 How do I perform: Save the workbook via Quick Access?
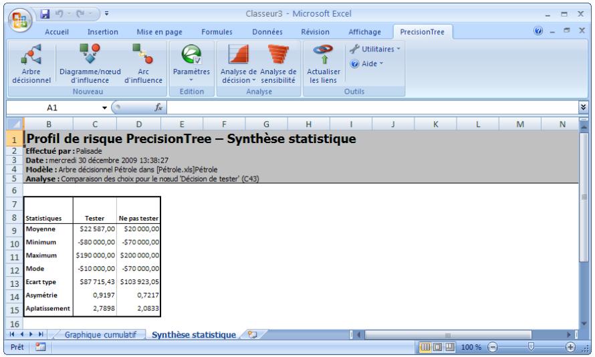point(45,14)
